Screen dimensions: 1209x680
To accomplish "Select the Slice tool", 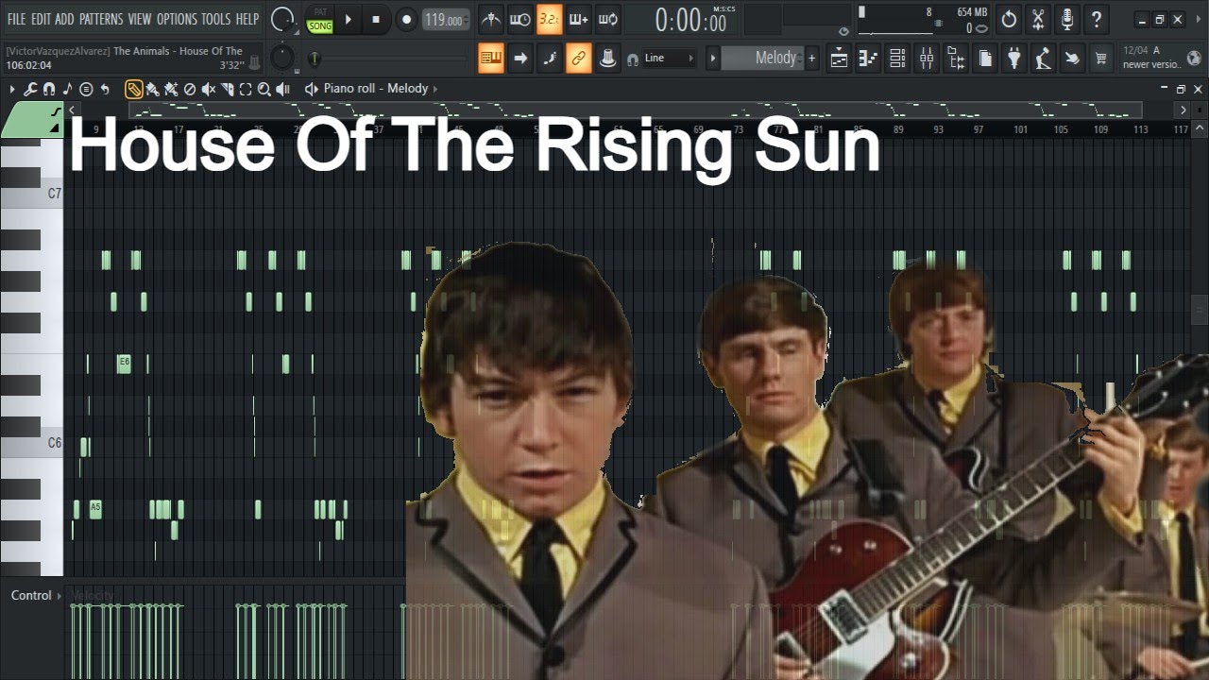I will click(228, 89).
